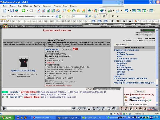Screen dimensions: 160x120
Task: Open the Избранное menu
Action: [27, 6]
